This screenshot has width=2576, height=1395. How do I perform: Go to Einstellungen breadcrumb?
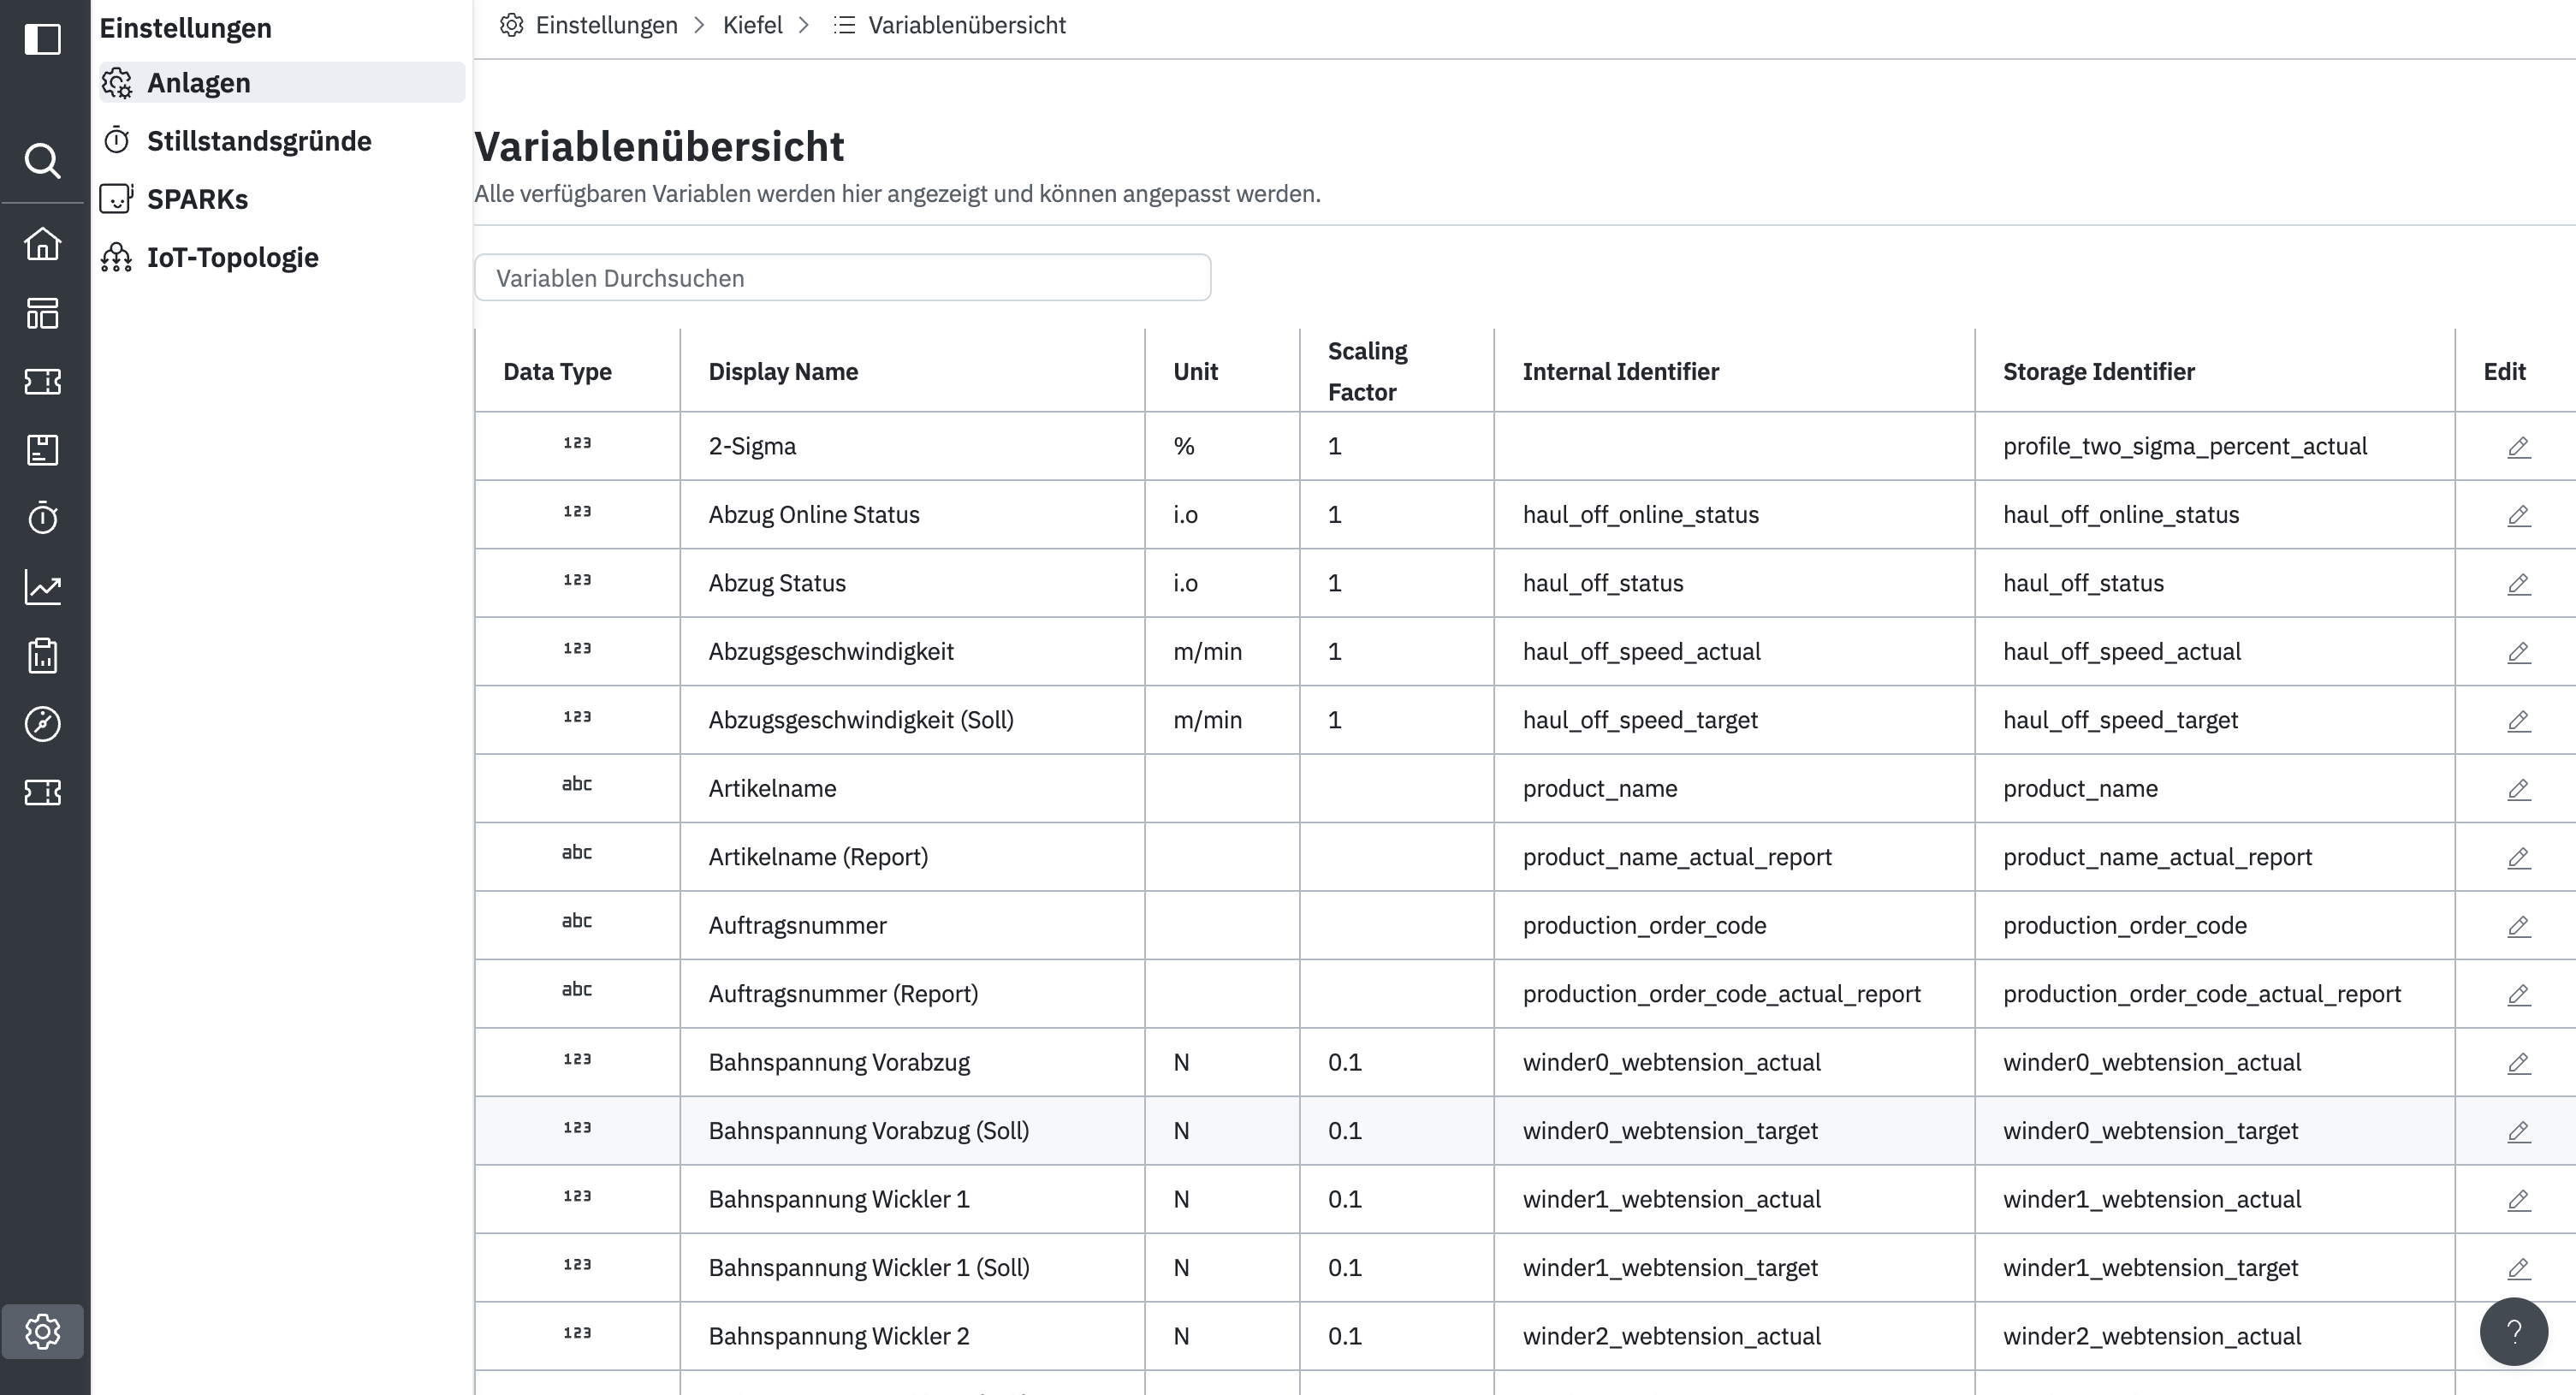pos(606,25)
